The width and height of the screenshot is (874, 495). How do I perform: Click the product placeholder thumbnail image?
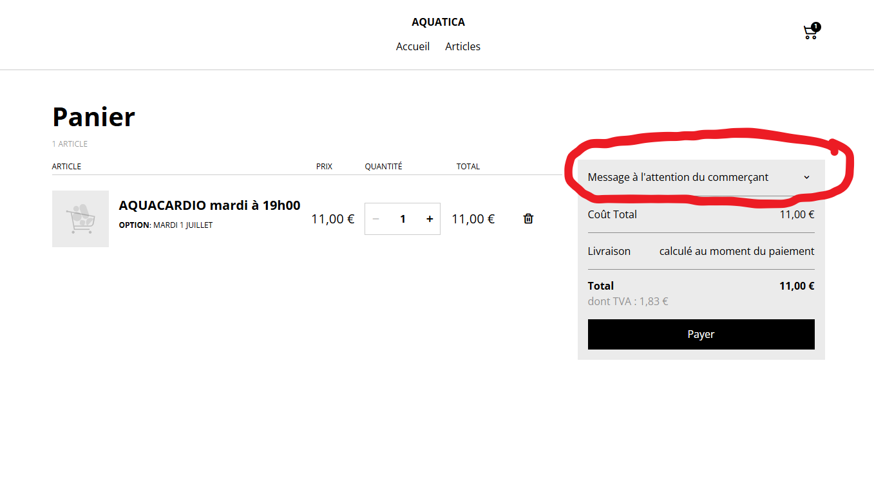pos(81,219)
